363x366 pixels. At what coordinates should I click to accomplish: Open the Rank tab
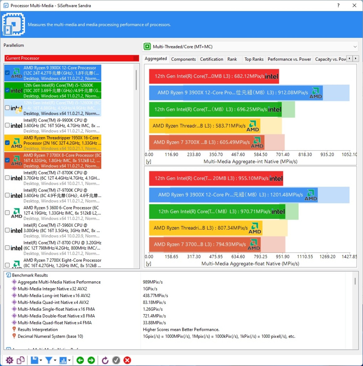tap(232, 59)
